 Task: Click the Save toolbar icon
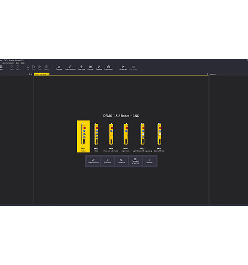click(x=1, y=67)
